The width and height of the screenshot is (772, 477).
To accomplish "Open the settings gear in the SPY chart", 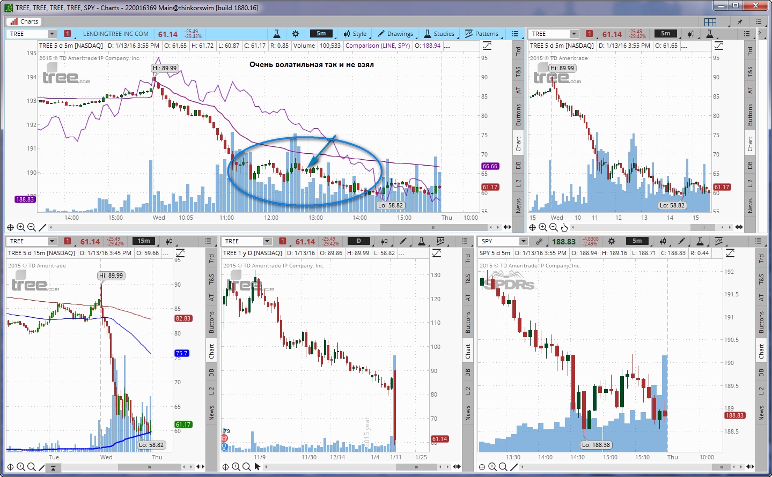I will point(612,241).
